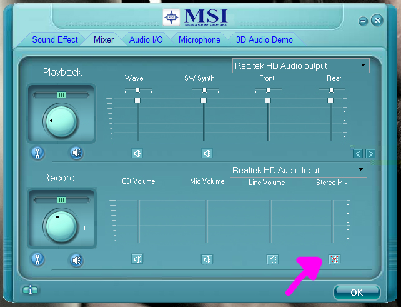Click the SW Synth balance slider
The image size is (401, 307).
click(x=205, y=90)
